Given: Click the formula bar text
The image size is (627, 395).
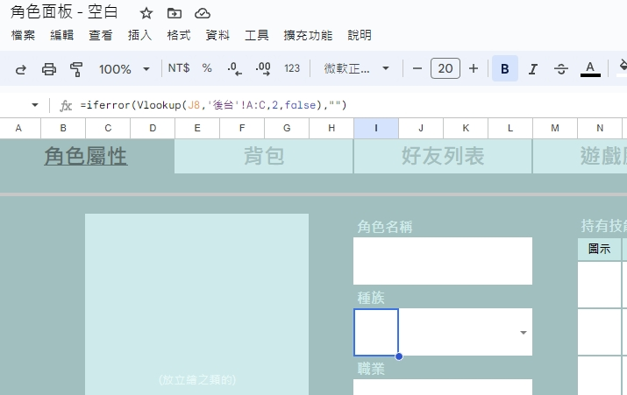Looking at the screenshot, I should (213, 105).
